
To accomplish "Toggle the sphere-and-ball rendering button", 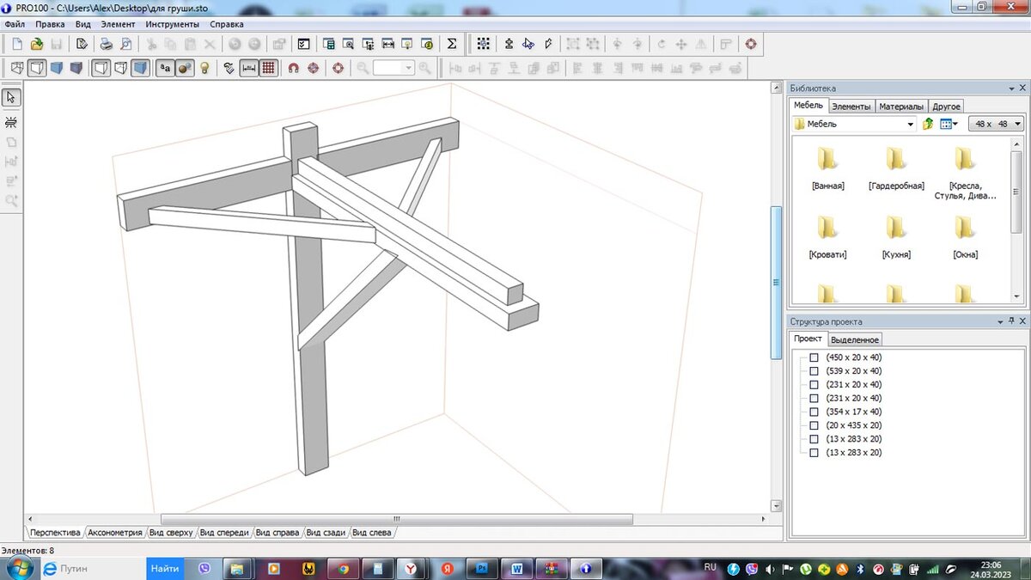I will point(185,68).
